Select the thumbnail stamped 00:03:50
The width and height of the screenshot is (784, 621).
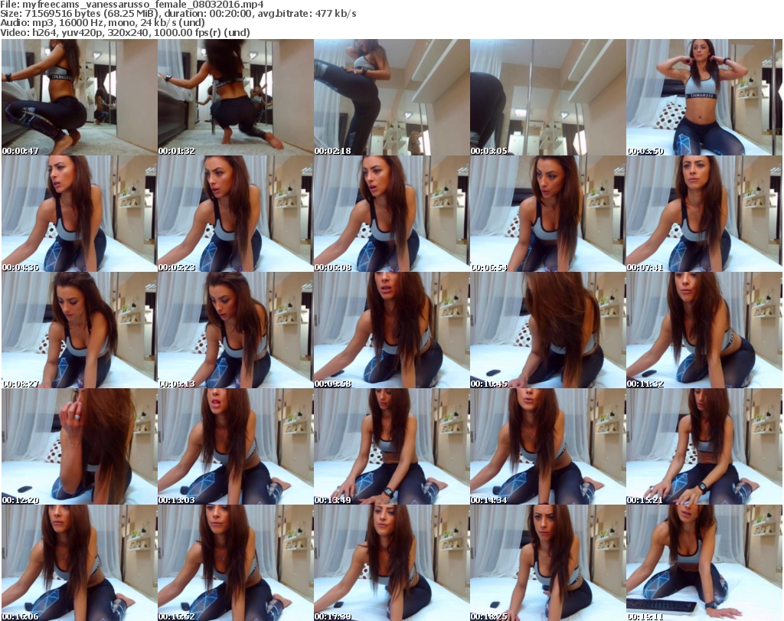tap(704, 97)
